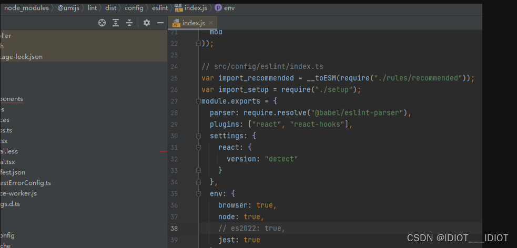This screenshot has width=517, height=248.
Task: Collapse react block fold at line 31
Action: pyautogui.click(x=198, y=147)
